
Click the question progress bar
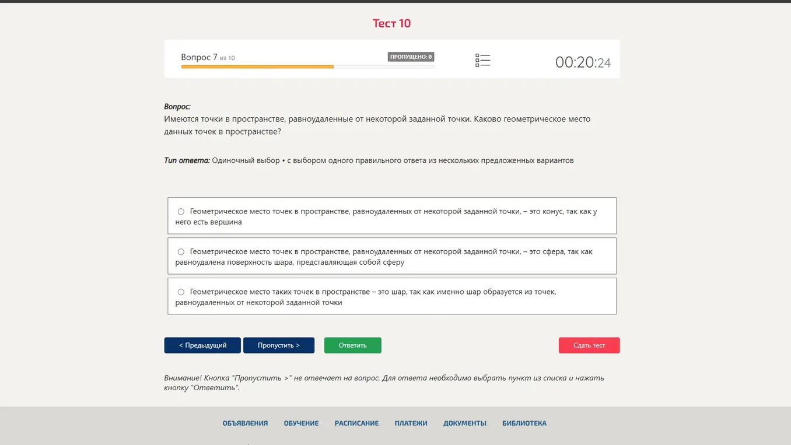point(307,67)
